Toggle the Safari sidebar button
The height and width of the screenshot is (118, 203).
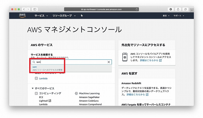pyautogui.click(x=35, y=9)
